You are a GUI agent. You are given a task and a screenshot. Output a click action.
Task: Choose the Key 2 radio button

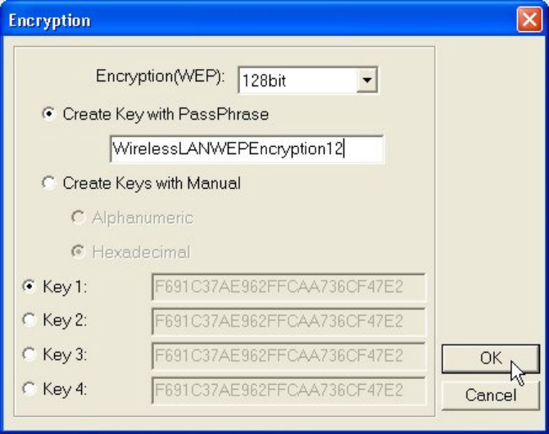[x=30, y=321]
